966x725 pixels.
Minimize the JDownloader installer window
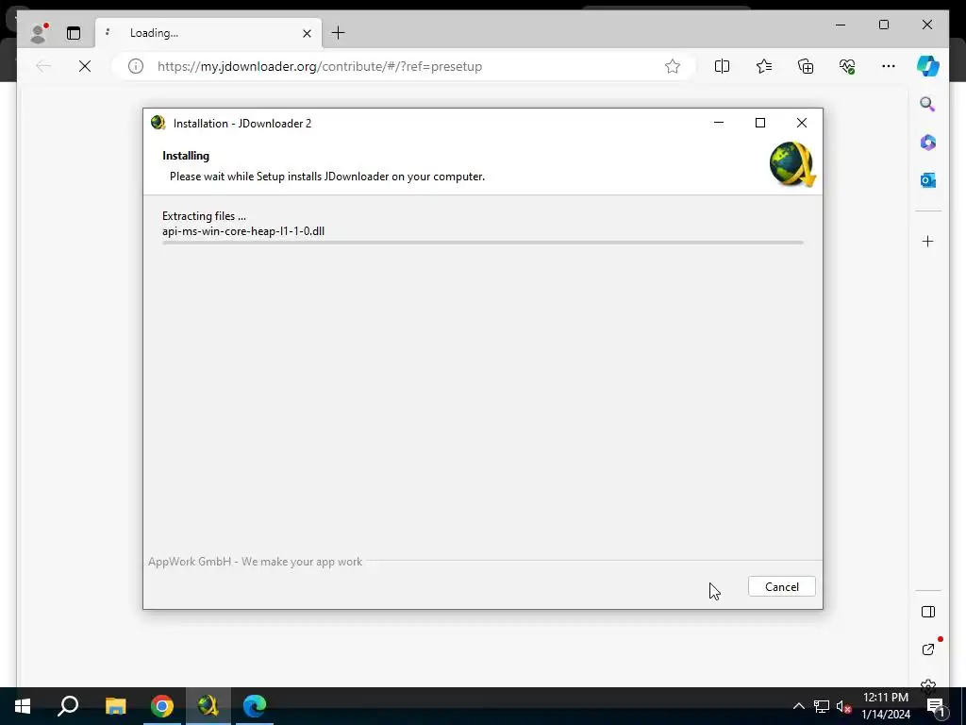pyautogui.click(x=718, y=123)
